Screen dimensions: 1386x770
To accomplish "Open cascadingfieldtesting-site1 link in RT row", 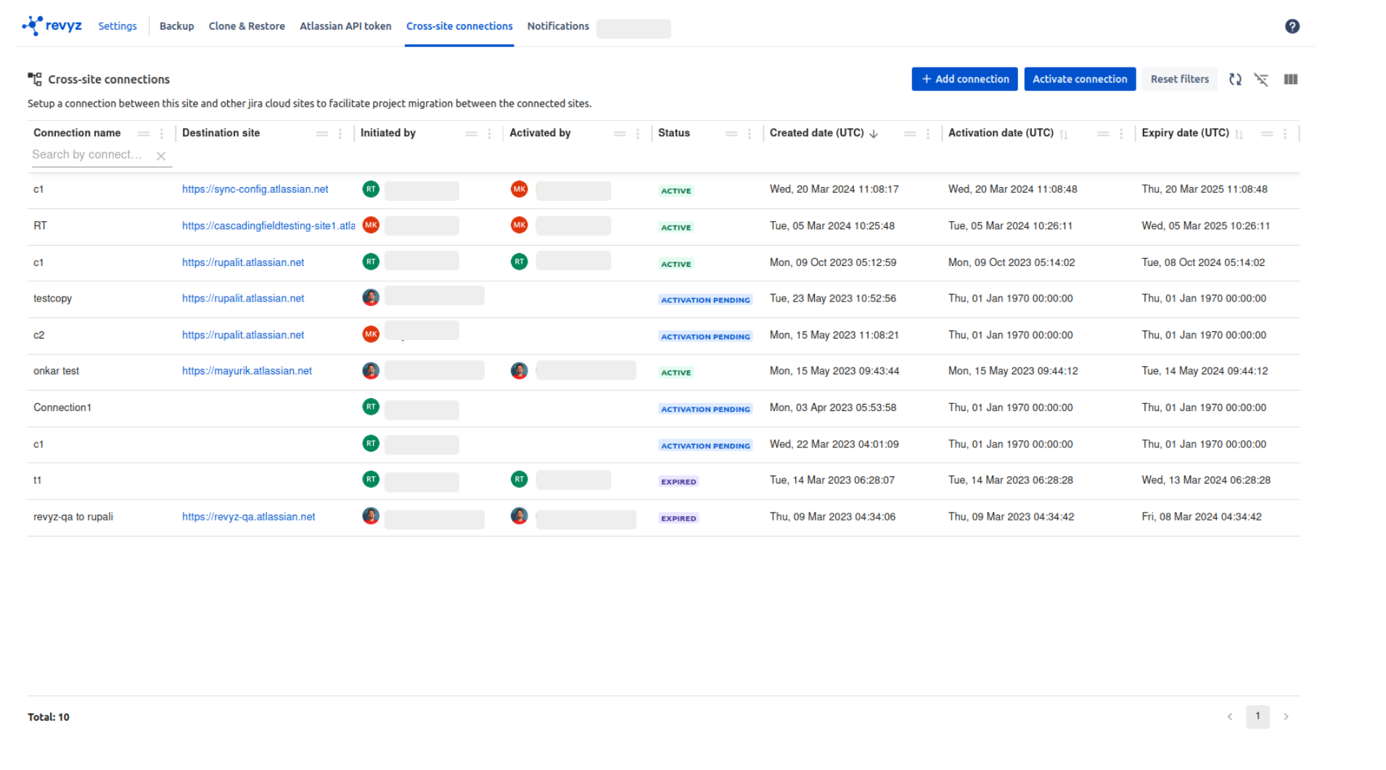I will pos(268,226).
